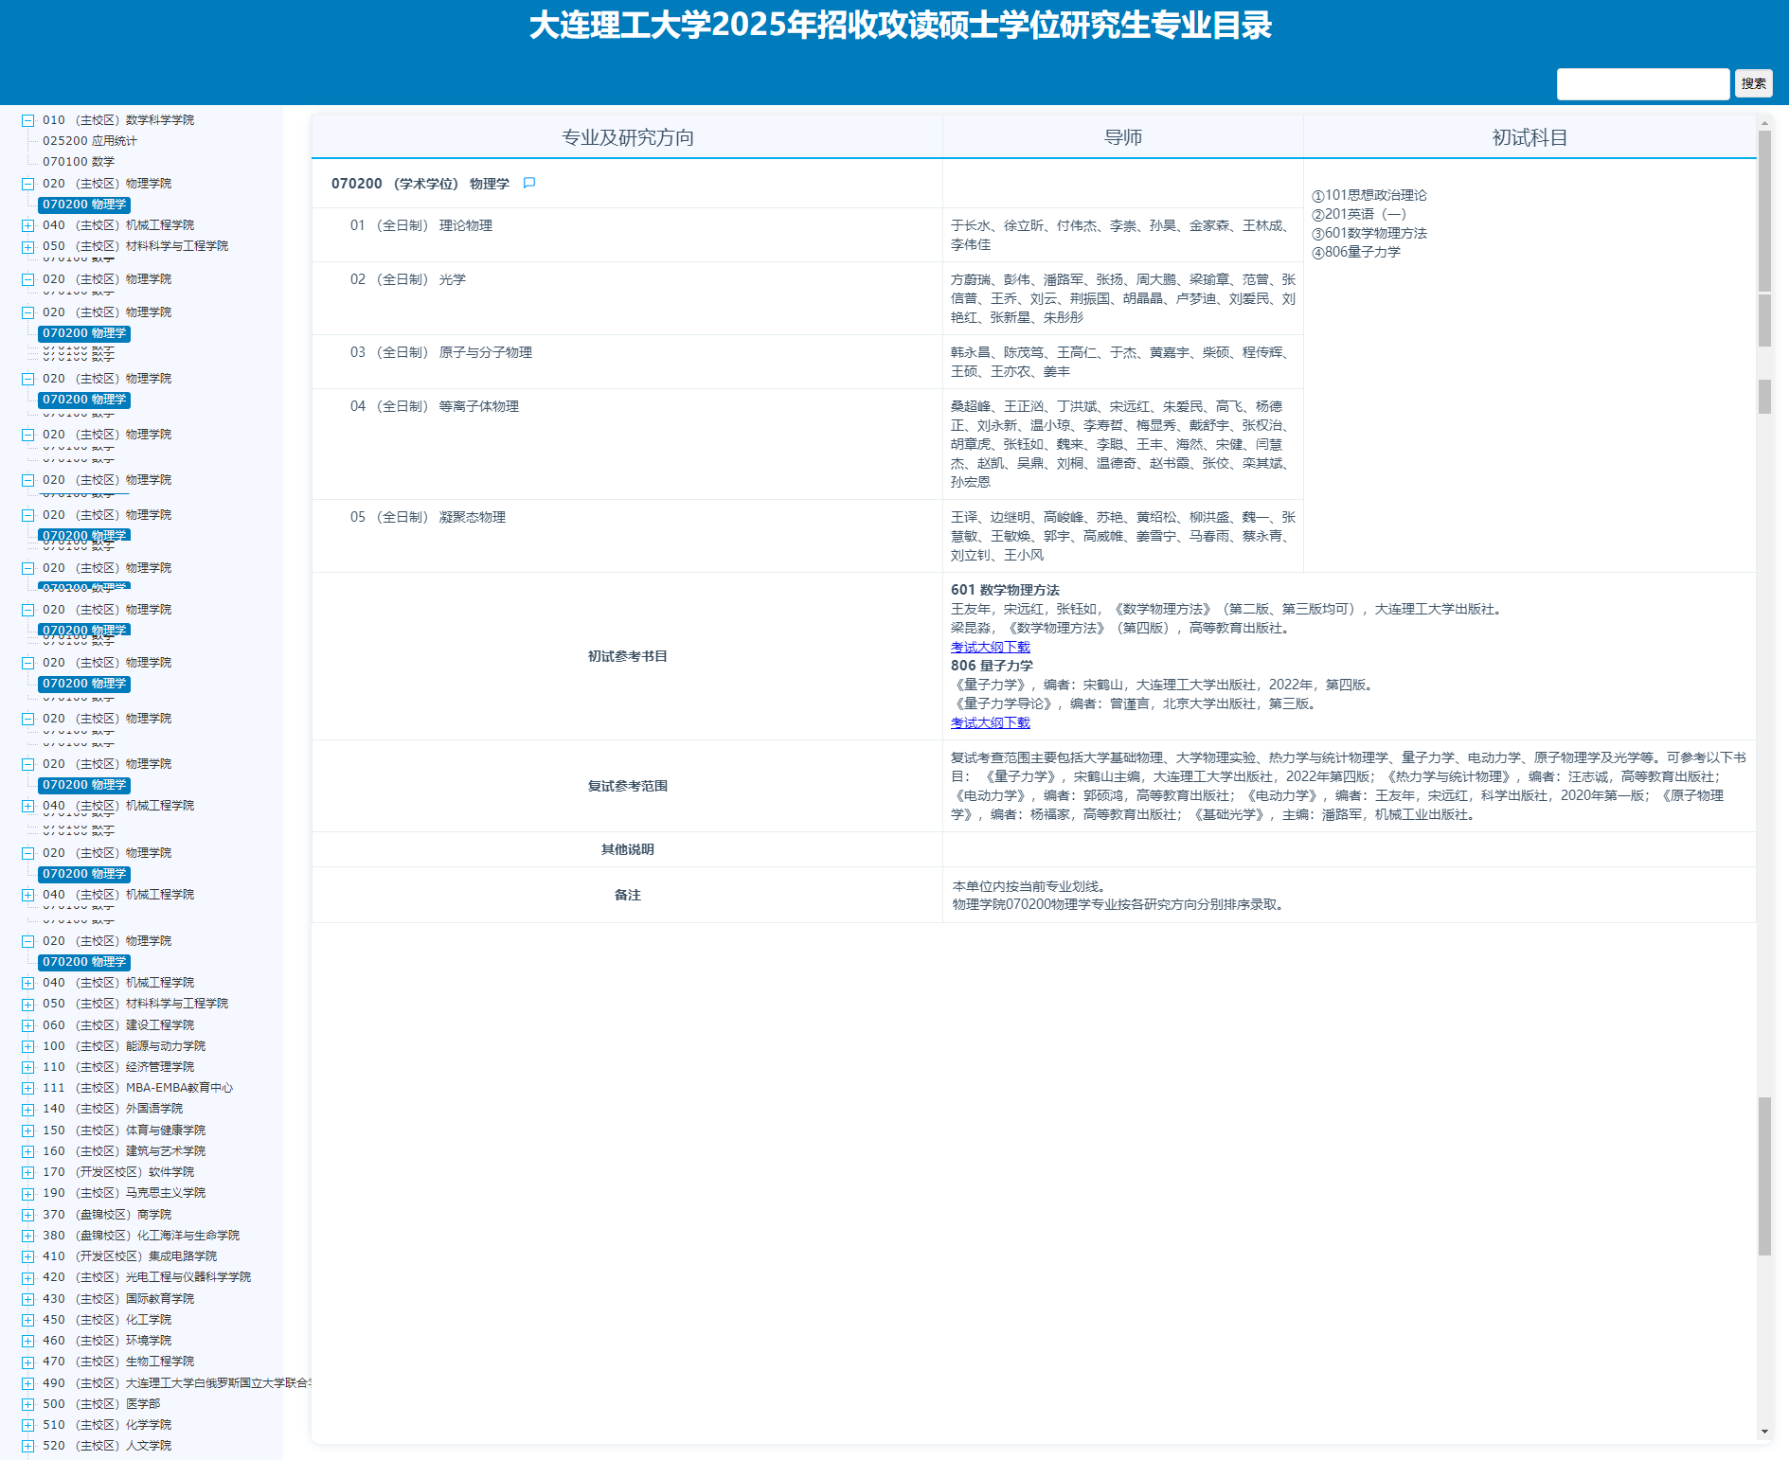Viewport: 1789px width, 1460px height.
Task: Click the 专业及研究方向 column header
Action: click(627, 137)
